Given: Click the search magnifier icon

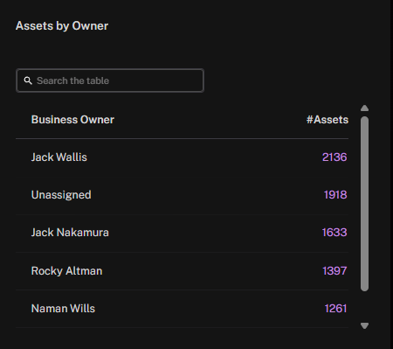Looking at the screenshot, I should point(28,80).
